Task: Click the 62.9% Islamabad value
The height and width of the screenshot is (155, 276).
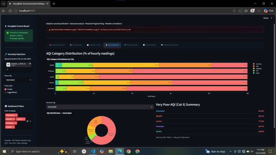Action: [x=261, y=111]
